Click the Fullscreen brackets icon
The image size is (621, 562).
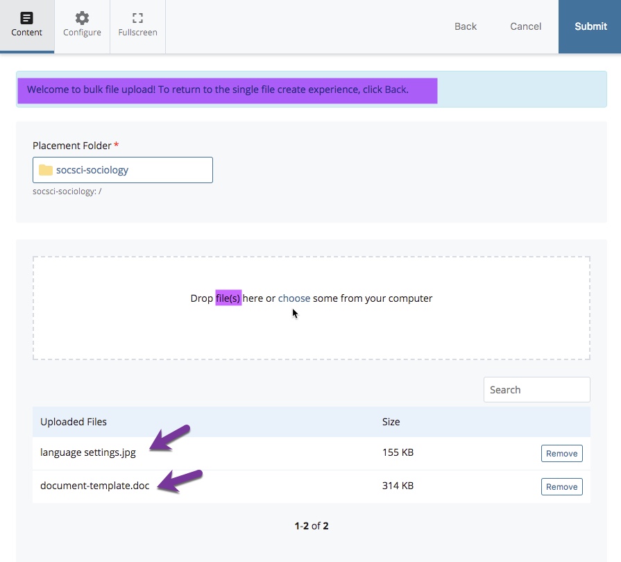[x=137, y=18]
